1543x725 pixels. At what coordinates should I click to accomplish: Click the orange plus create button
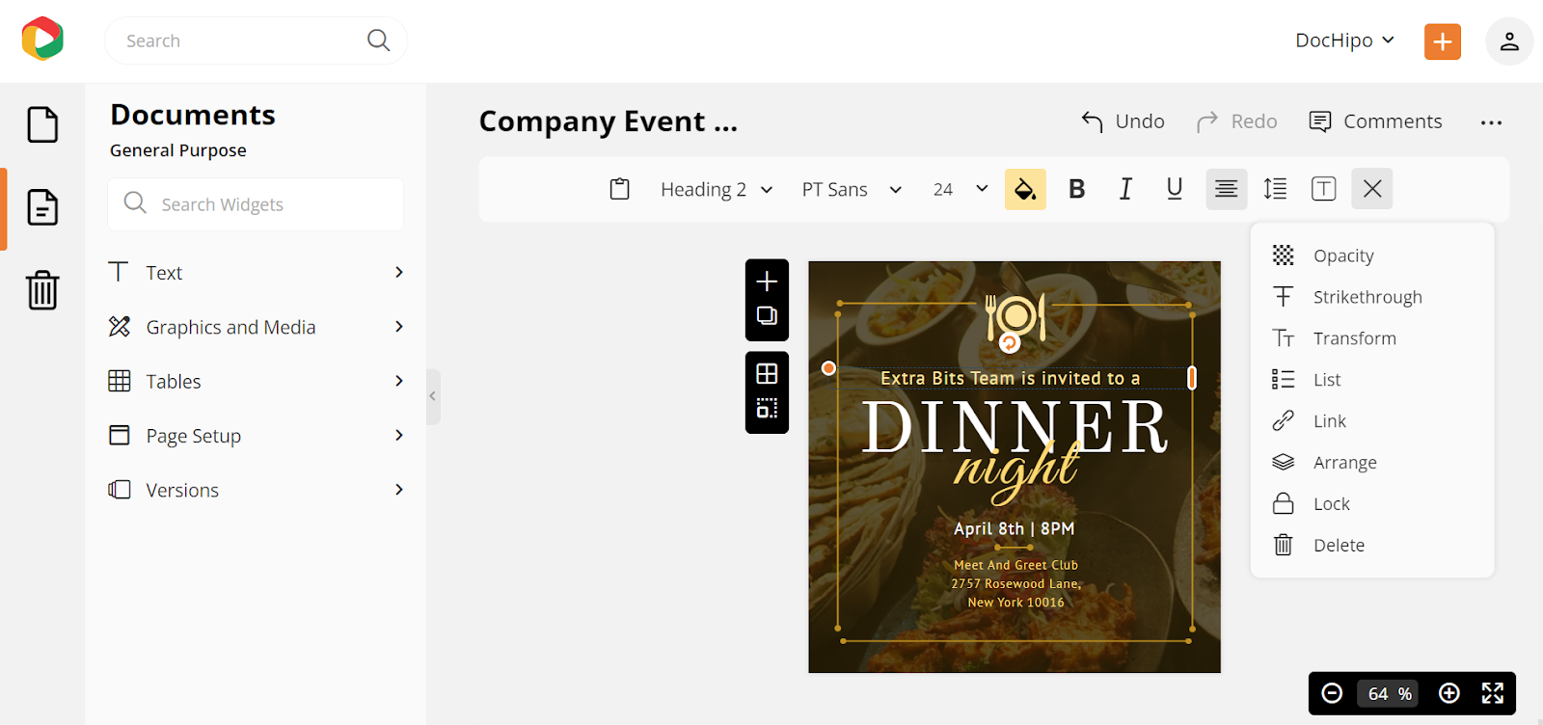1443,41
